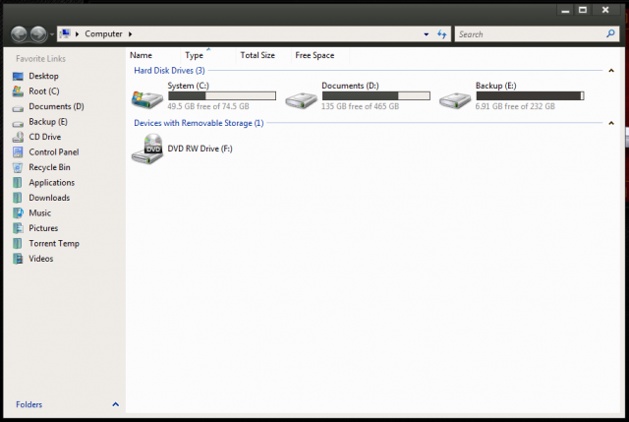Click the Folders label at sidebar bottom

[29, 404]
